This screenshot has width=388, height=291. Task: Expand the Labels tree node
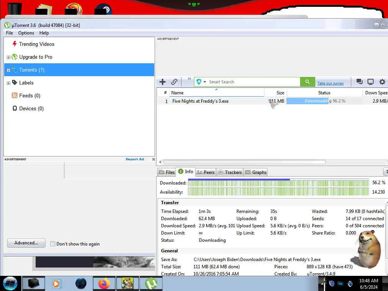8,83
